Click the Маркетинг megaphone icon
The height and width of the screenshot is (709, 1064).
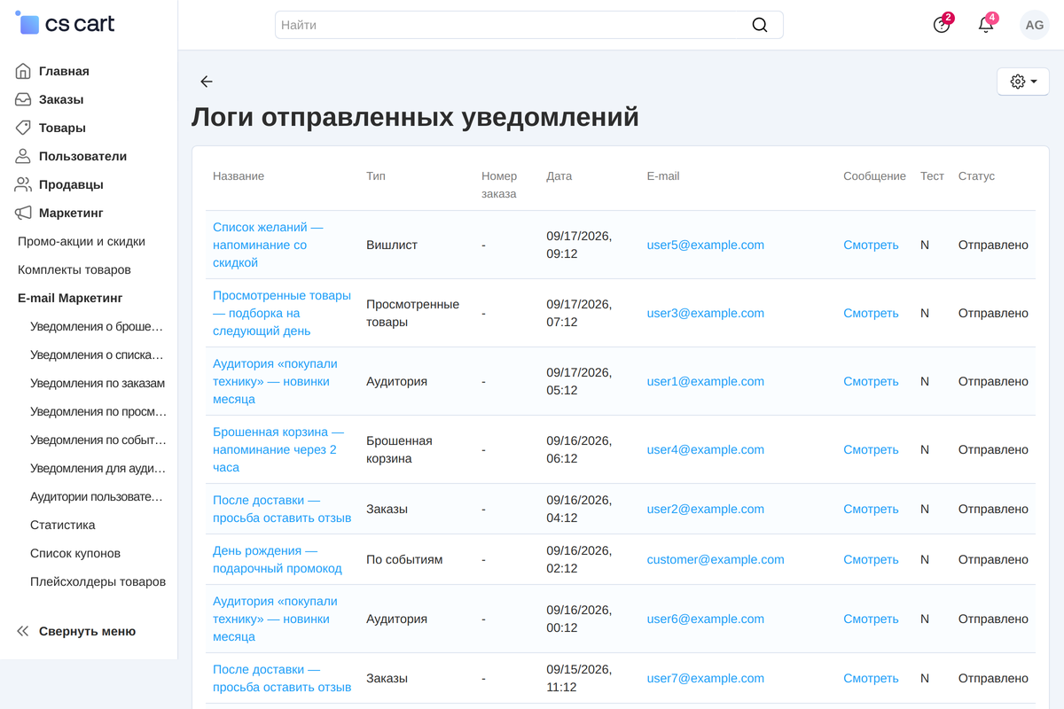[23, 213]
